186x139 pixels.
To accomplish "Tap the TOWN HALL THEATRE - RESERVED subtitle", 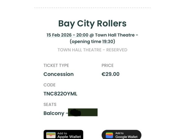I will point(92,50).
